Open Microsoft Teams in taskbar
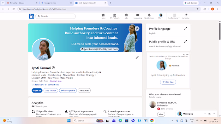This screenshot has width=221, height=124. [114, 121]
